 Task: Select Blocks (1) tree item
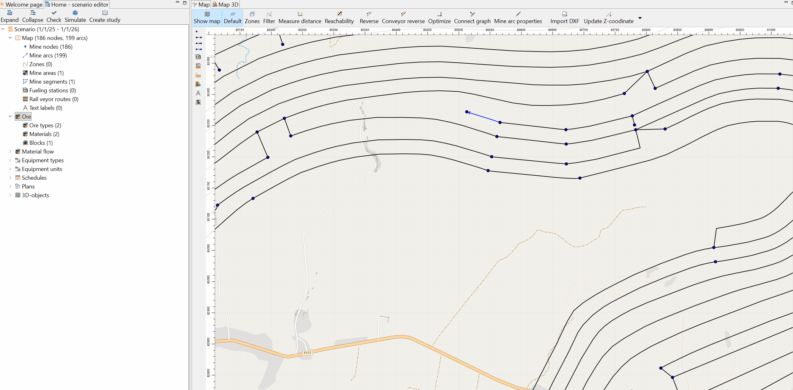pyautogui.click(x=41, y=143)
